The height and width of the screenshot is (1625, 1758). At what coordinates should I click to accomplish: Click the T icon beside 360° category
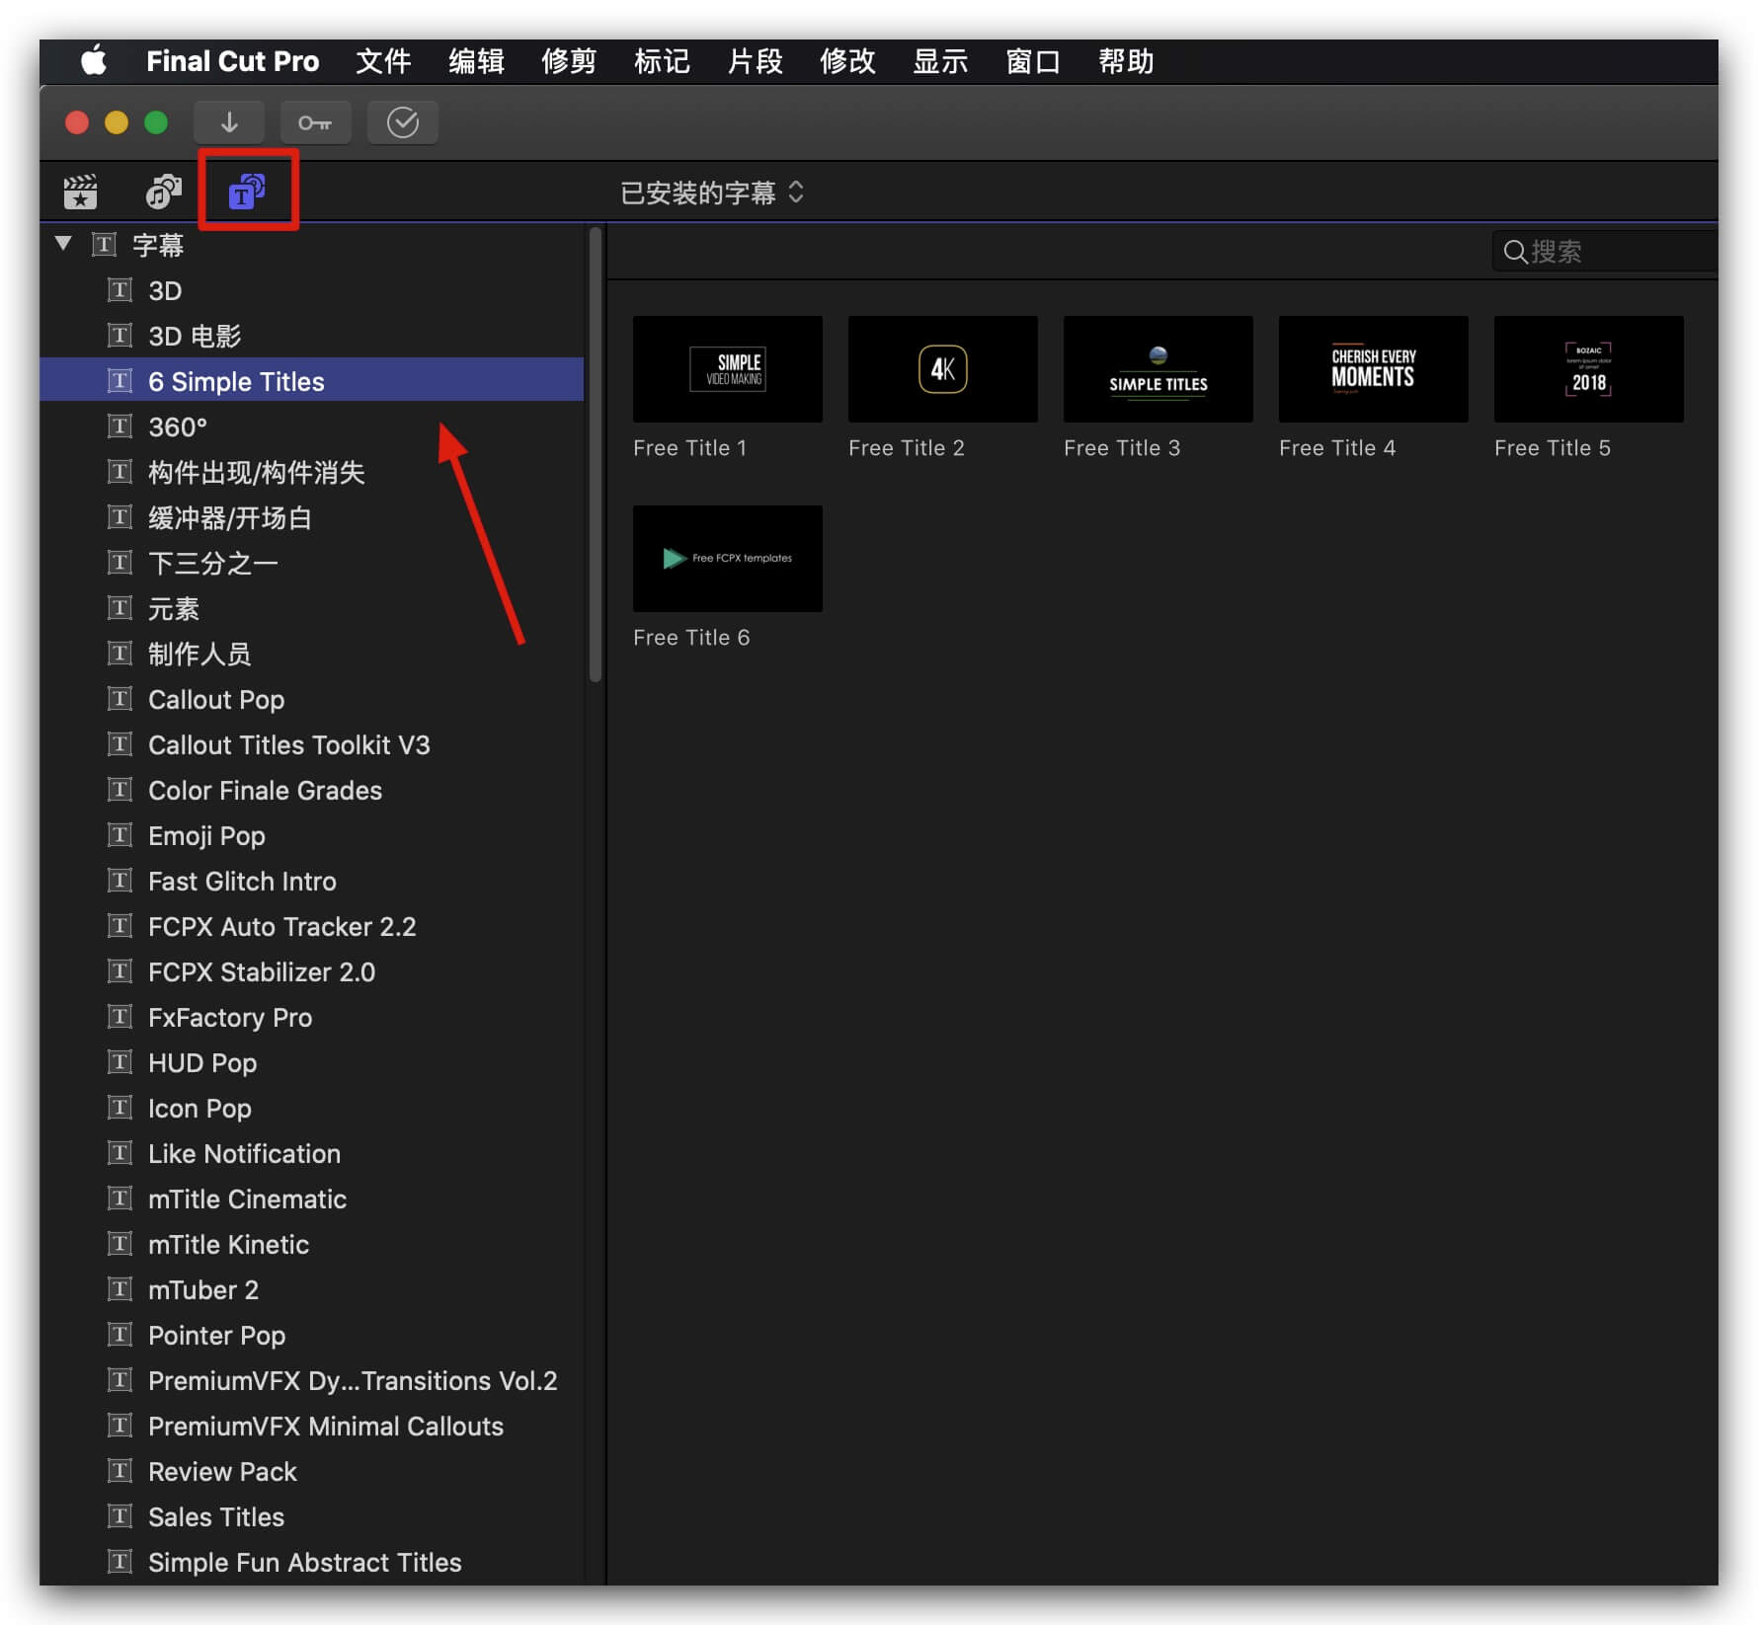(x=120, y=426)
